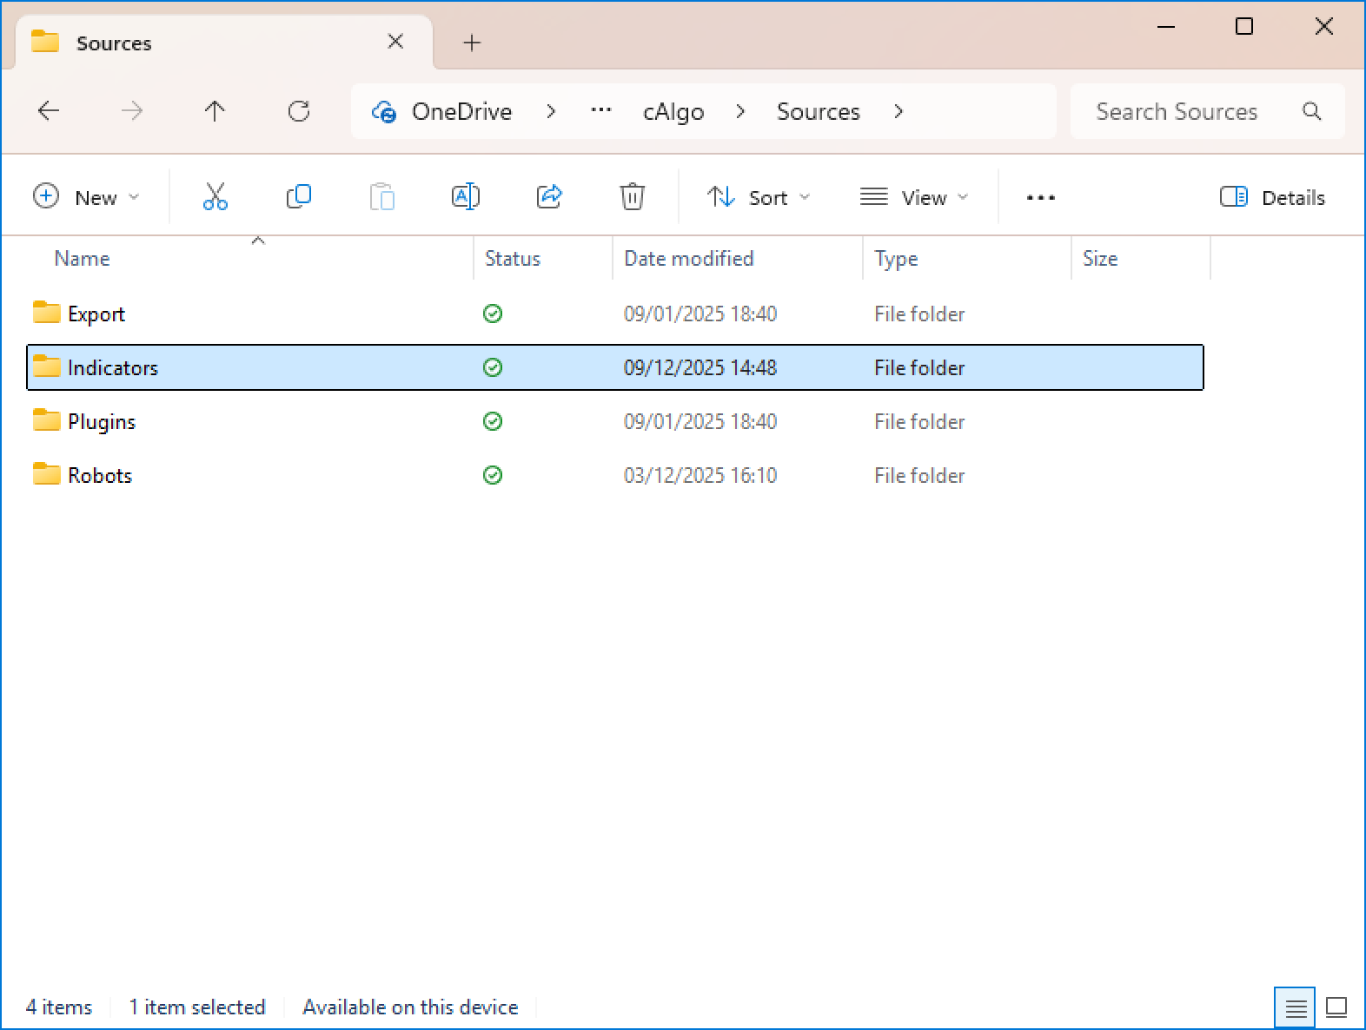
Task: Add a new File Explorer tab
Action: [472, 43]
